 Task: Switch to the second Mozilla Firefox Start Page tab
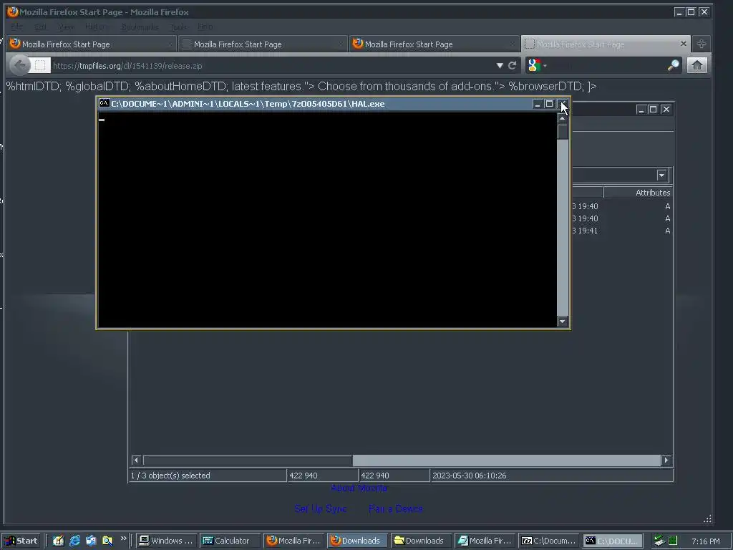(x=263, y=44)
